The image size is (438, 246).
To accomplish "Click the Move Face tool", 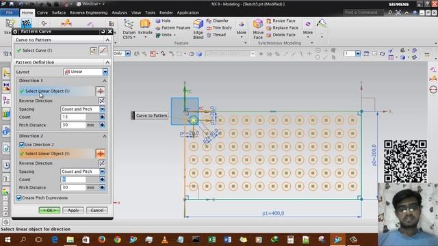I will click(258, 29).
